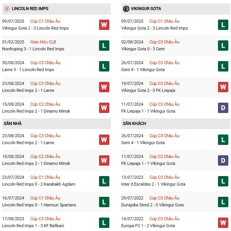Screen dimensions: 231x231
Task: Click the Lincoln Red Imps team logo
Action: click(x=7, y=8)
